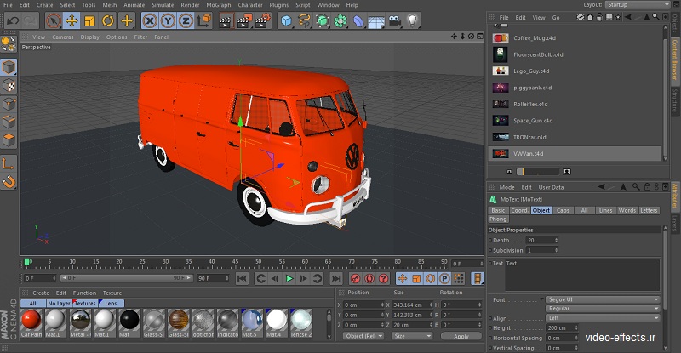Click the timeline frame 45 marker
Viewport: 681px width, 353px height.
pos(235,262)
